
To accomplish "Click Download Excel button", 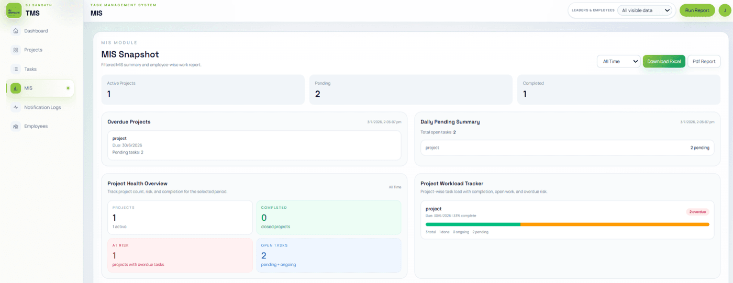I will (x=664, y=61).
